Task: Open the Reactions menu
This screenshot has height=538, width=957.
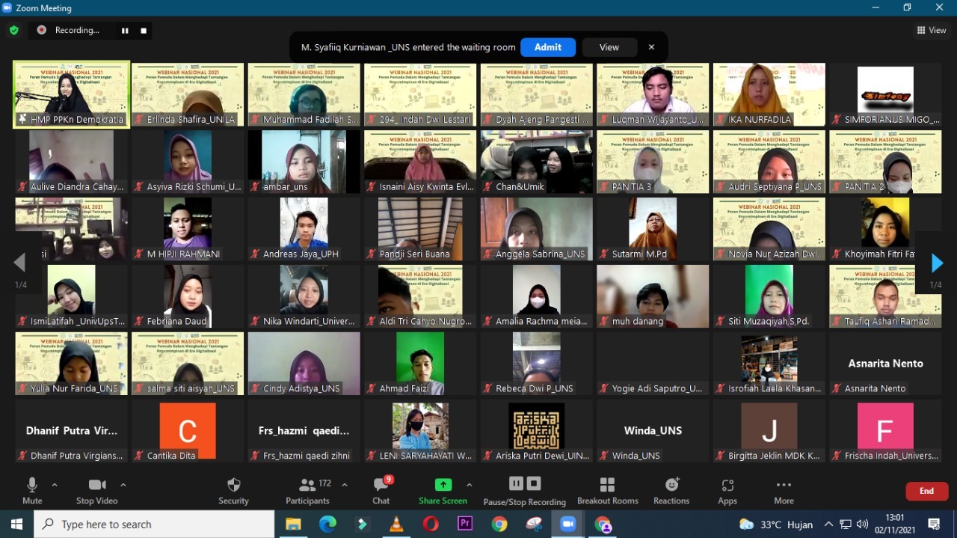Action: [671, 491]
